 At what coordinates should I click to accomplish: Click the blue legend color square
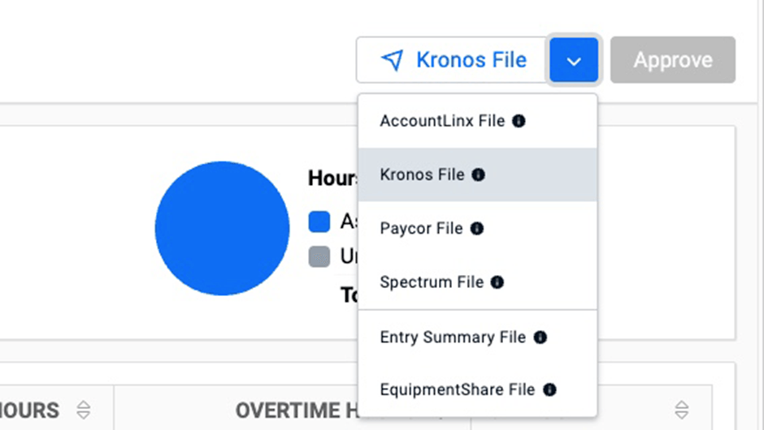pos(319,221)
